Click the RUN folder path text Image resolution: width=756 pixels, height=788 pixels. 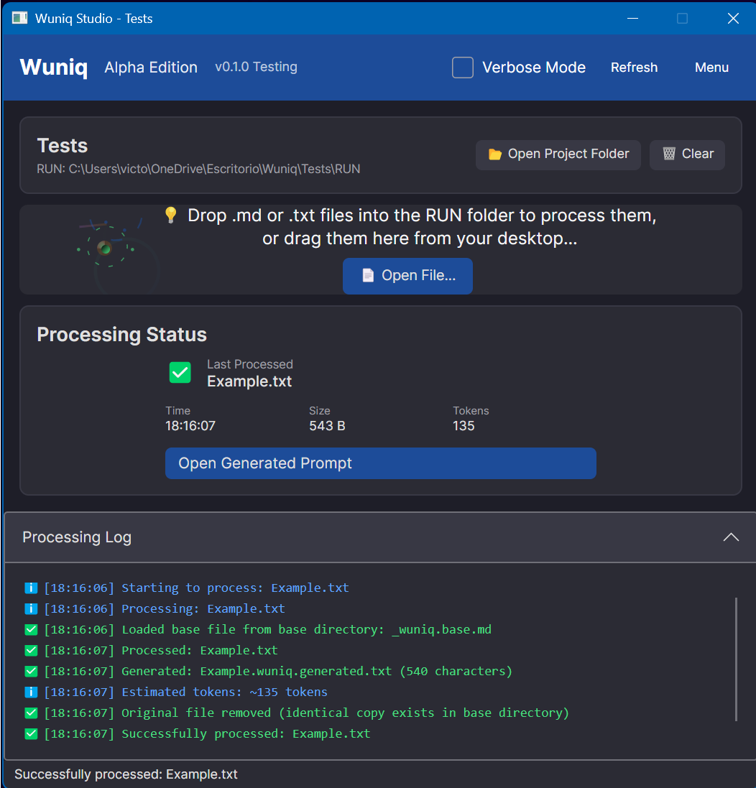(x=198, y=169)
